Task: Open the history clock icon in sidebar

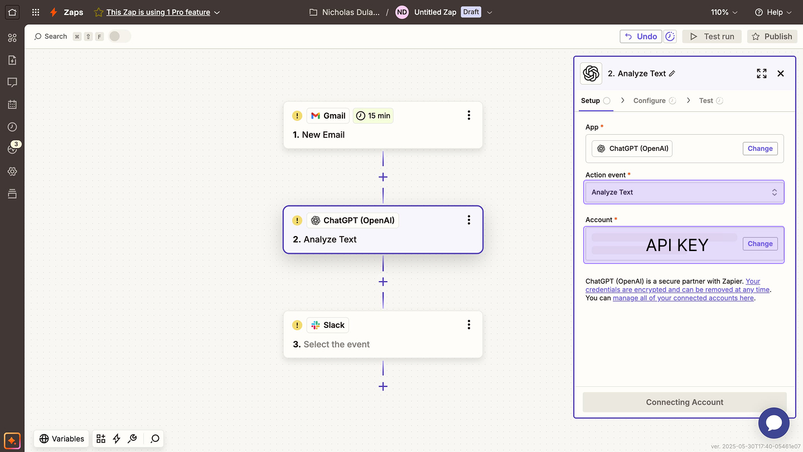Action: coord(12,127)
